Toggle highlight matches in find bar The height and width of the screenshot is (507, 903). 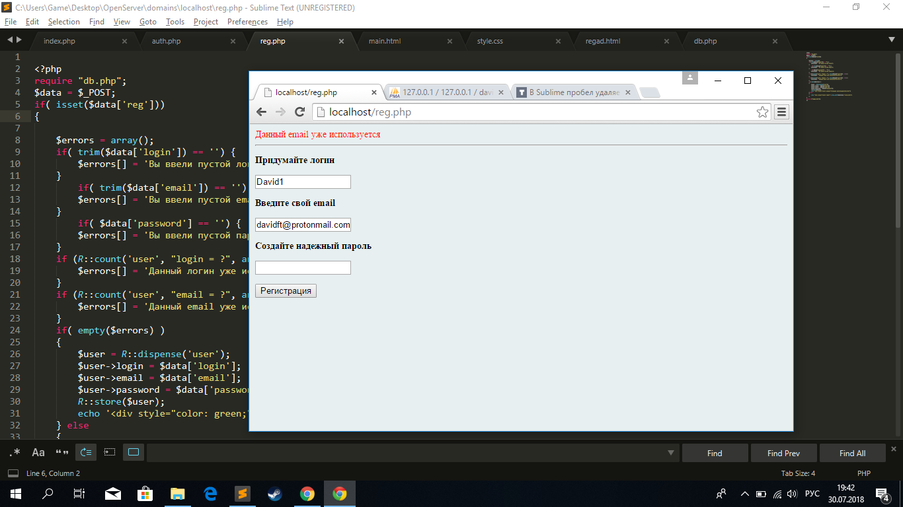coord(134,452)
